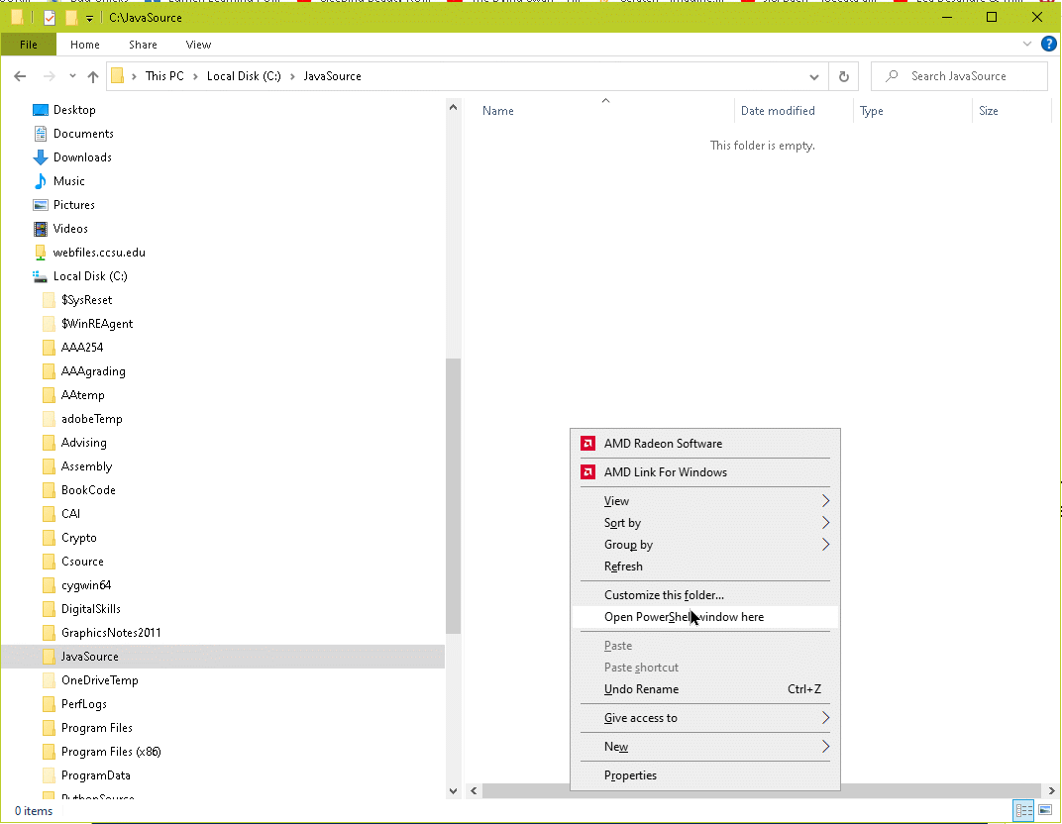Switch to the View ribbon tab
The height and width of the screenshot is (824, 1062).
(198, 45)
